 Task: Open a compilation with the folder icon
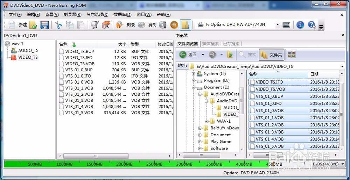pos(33,25)
